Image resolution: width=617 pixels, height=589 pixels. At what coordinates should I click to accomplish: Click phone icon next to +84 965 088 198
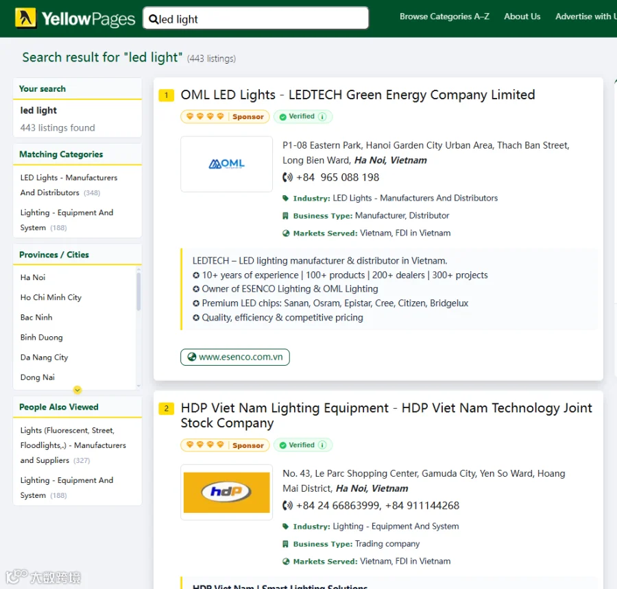[288, 177]
